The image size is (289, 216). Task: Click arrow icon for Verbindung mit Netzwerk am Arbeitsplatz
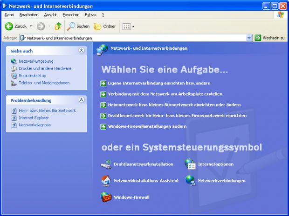(x=103, y=94)
